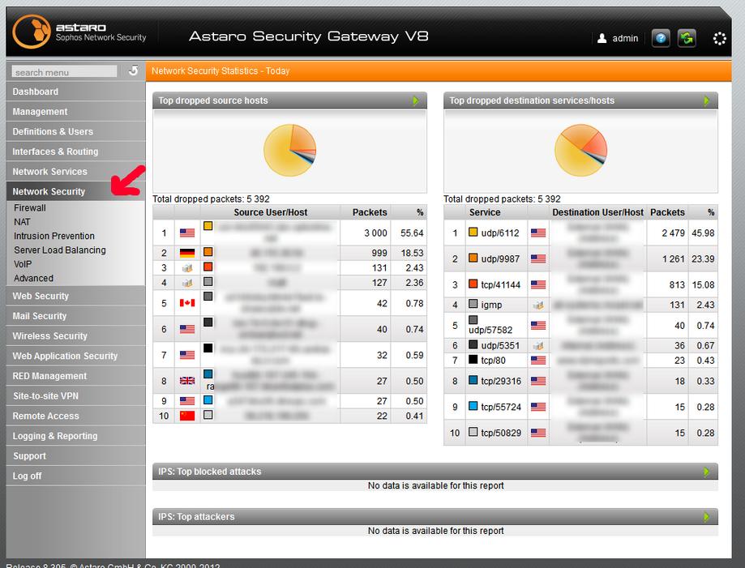The image size is (745, 568).
Task: Collapse the Network Security menu
Action: coord(75,191)
